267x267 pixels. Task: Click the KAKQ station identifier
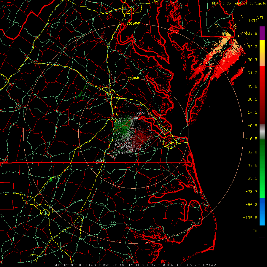coord(168,265)
